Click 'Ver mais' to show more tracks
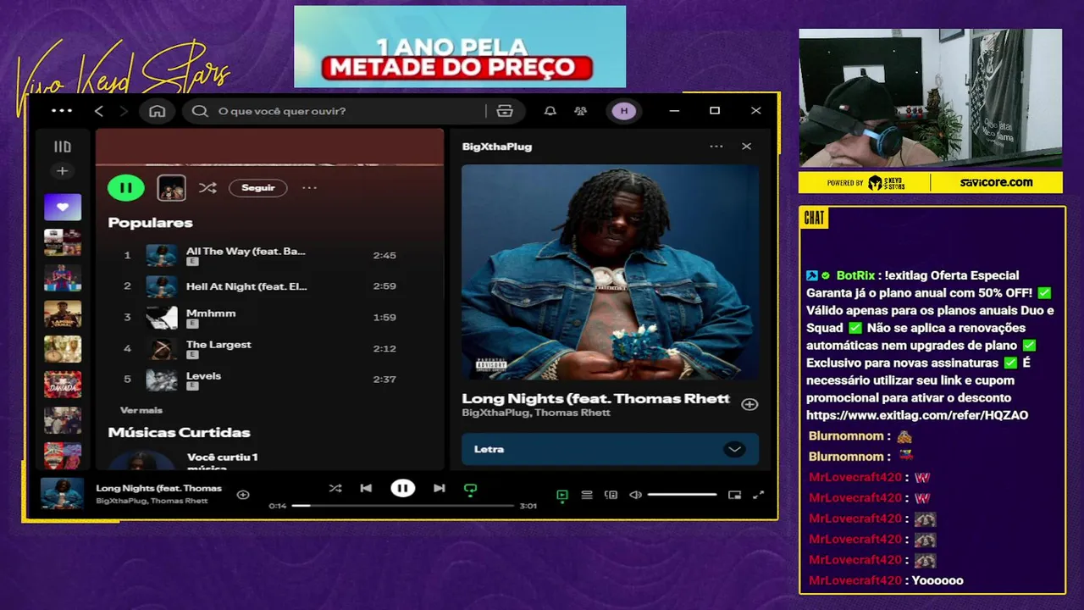 (141, 410)
